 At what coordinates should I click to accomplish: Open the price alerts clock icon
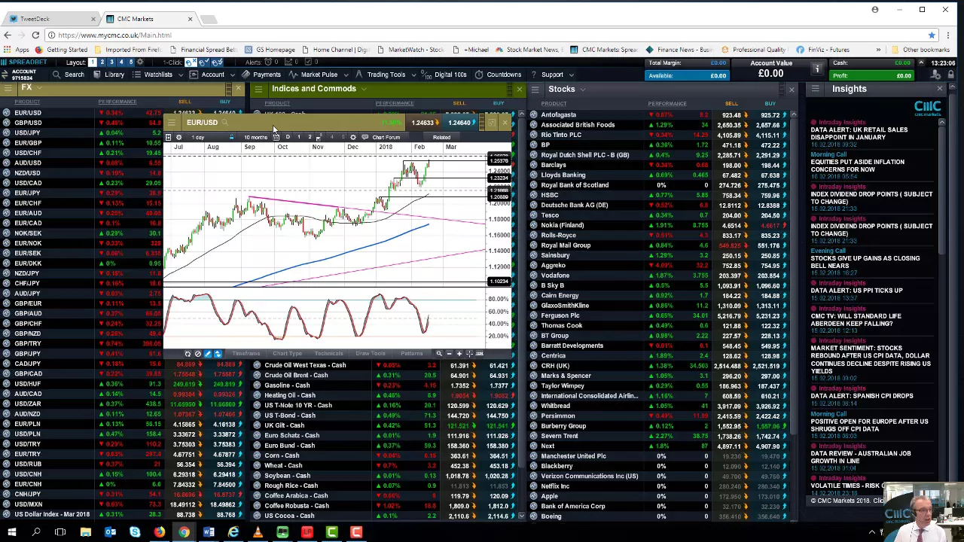(268, 62)
